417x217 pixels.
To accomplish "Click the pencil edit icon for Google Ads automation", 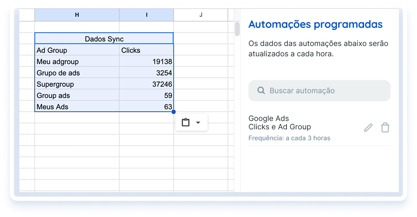I will click(x=368, y=128).
